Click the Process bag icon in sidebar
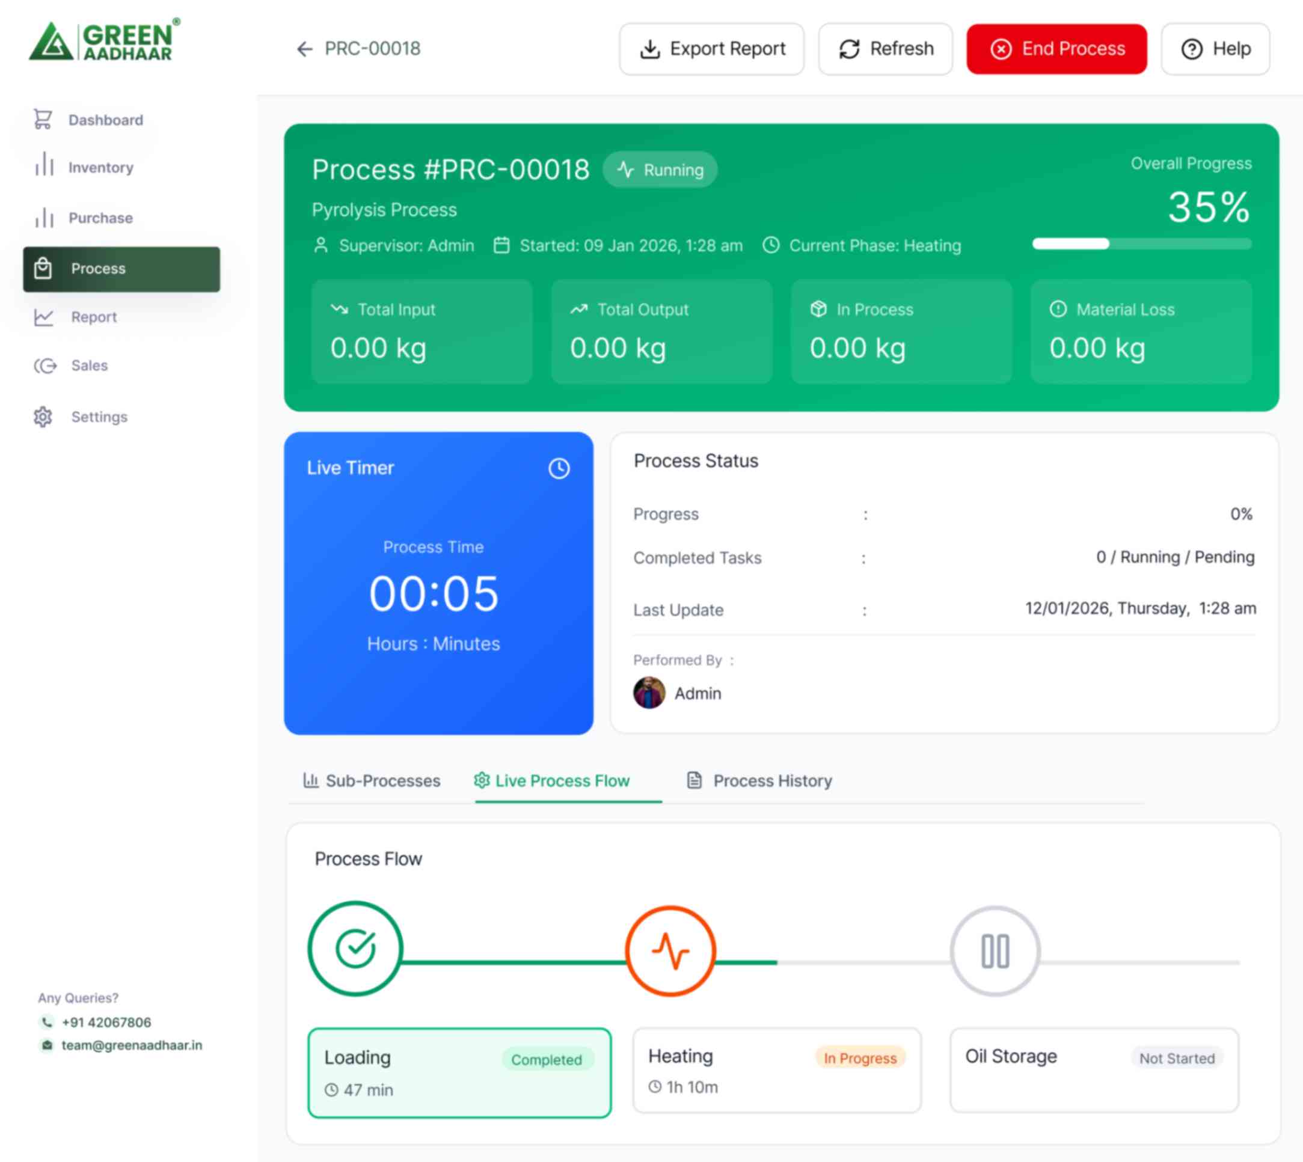 click(x=43, y=268)
